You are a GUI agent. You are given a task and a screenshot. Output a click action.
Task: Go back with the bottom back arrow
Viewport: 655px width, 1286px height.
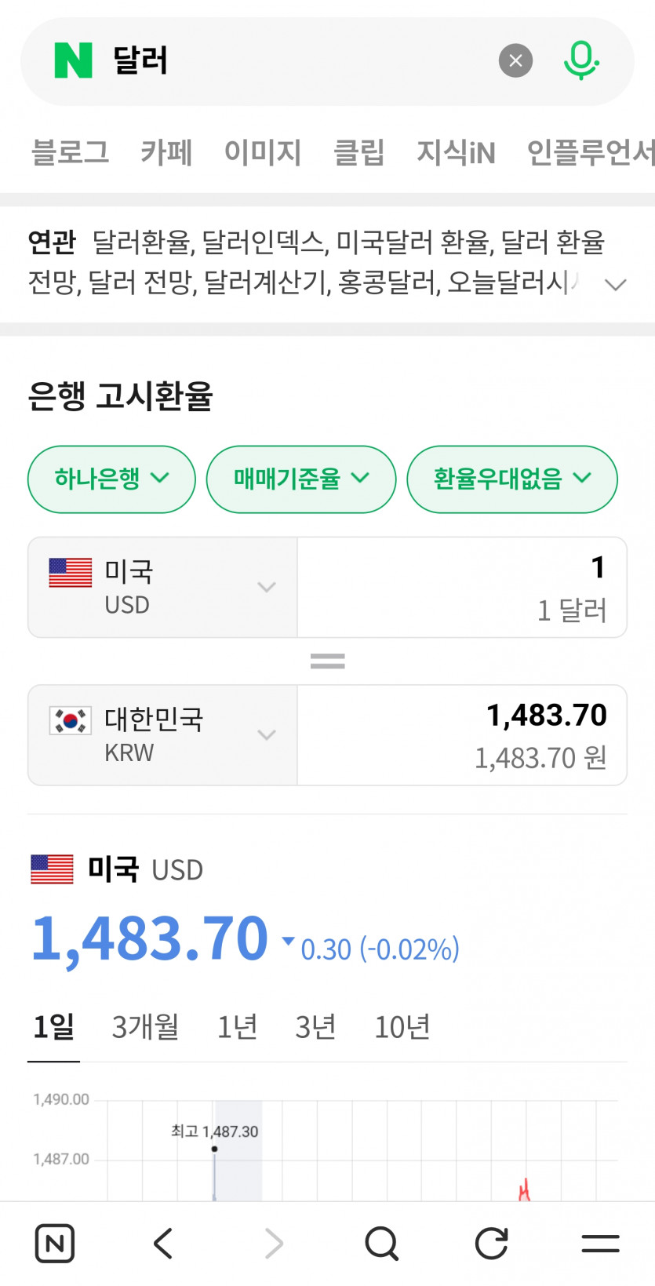tap(163, 1243)
